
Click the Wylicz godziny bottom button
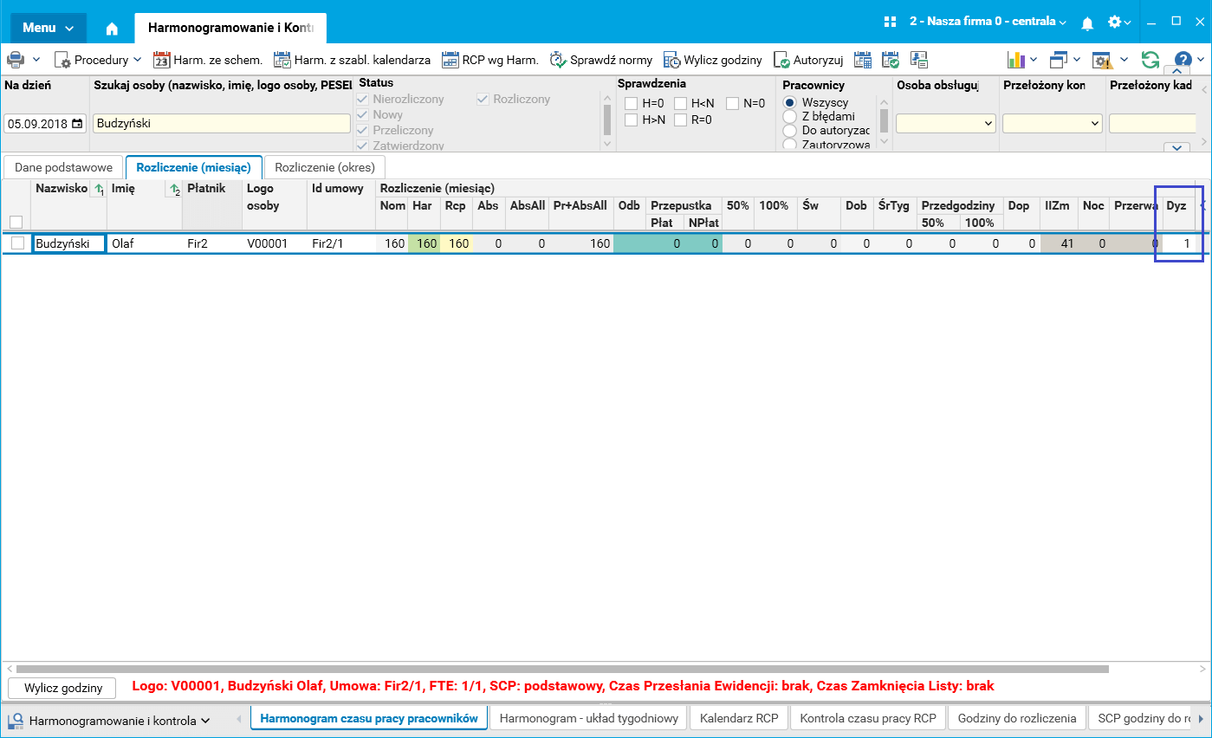point(62,688)
